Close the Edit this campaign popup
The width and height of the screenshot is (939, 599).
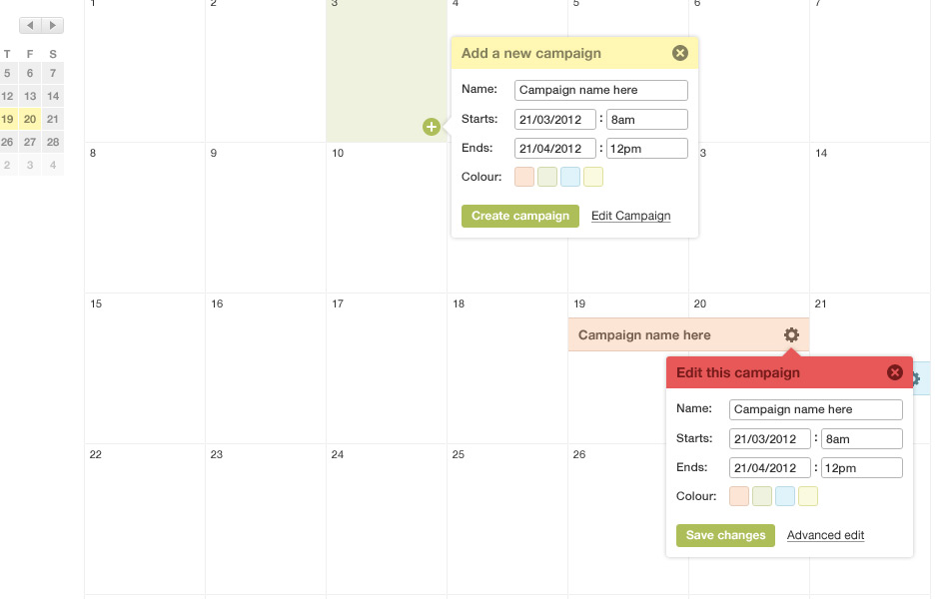[895, 372]
